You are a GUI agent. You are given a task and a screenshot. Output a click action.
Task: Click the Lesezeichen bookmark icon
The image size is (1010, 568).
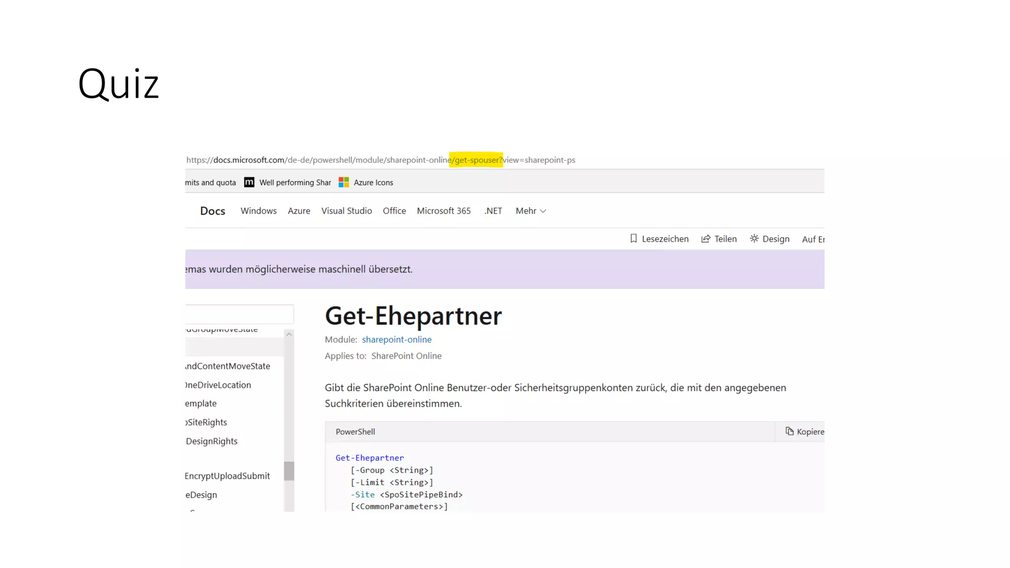634,239
